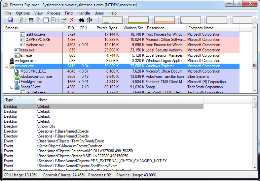Switch the DLL/Handle view toolbar icon

point(54,20)
